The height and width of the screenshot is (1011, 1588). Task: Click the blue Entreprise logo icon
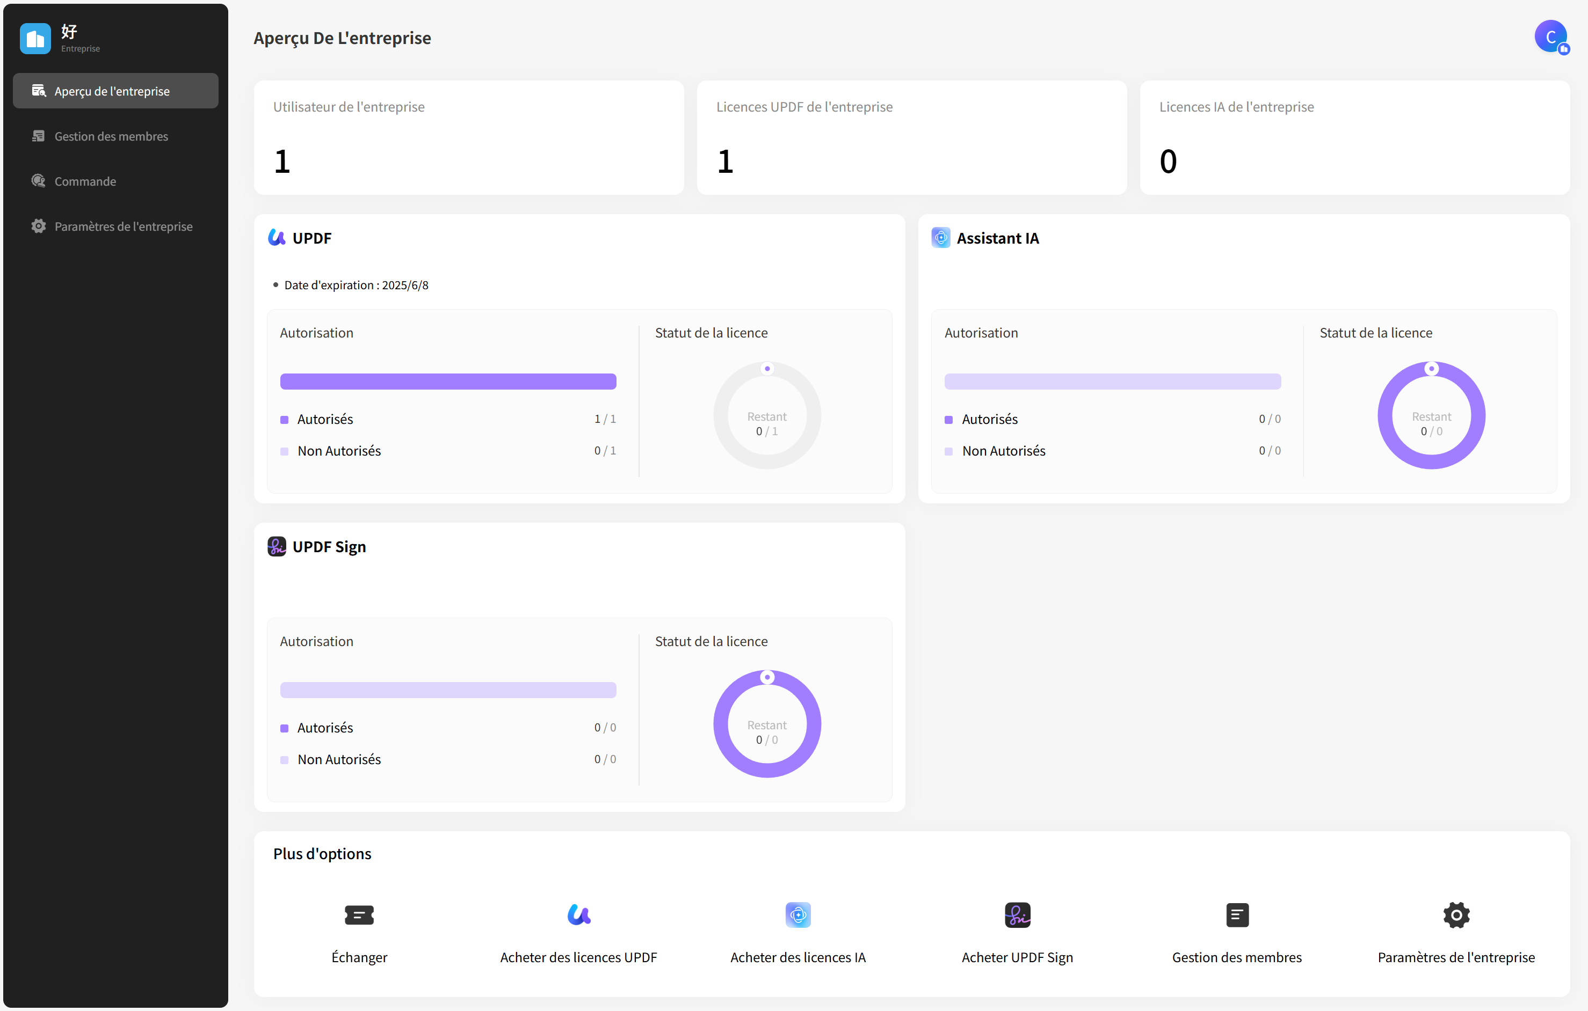pyautogui.click(x=35, y=38)
